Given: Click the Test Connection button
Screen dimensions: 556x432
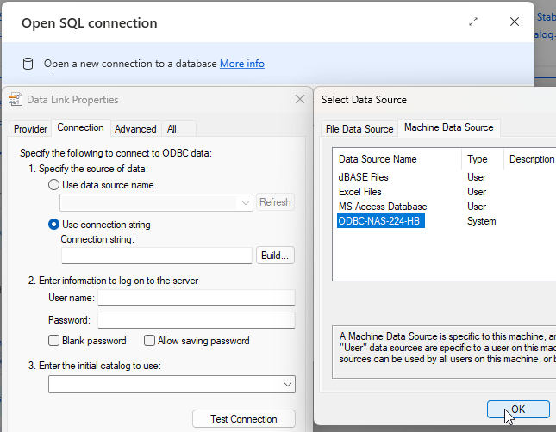Looking at the screenshot, I should point(243,419).
